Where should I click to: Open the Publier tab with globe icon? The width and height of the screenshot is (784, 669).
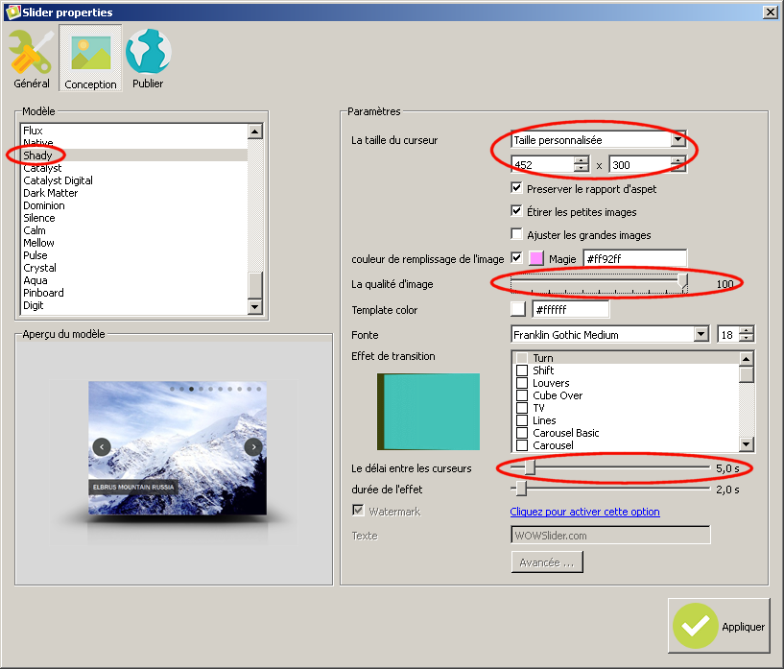coord(148,59)
